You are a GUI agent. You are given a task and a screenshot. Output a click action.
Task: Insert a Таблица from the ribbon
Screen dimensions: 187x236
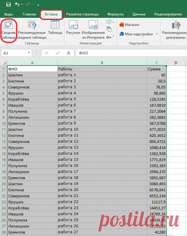[x=55, y=27]
